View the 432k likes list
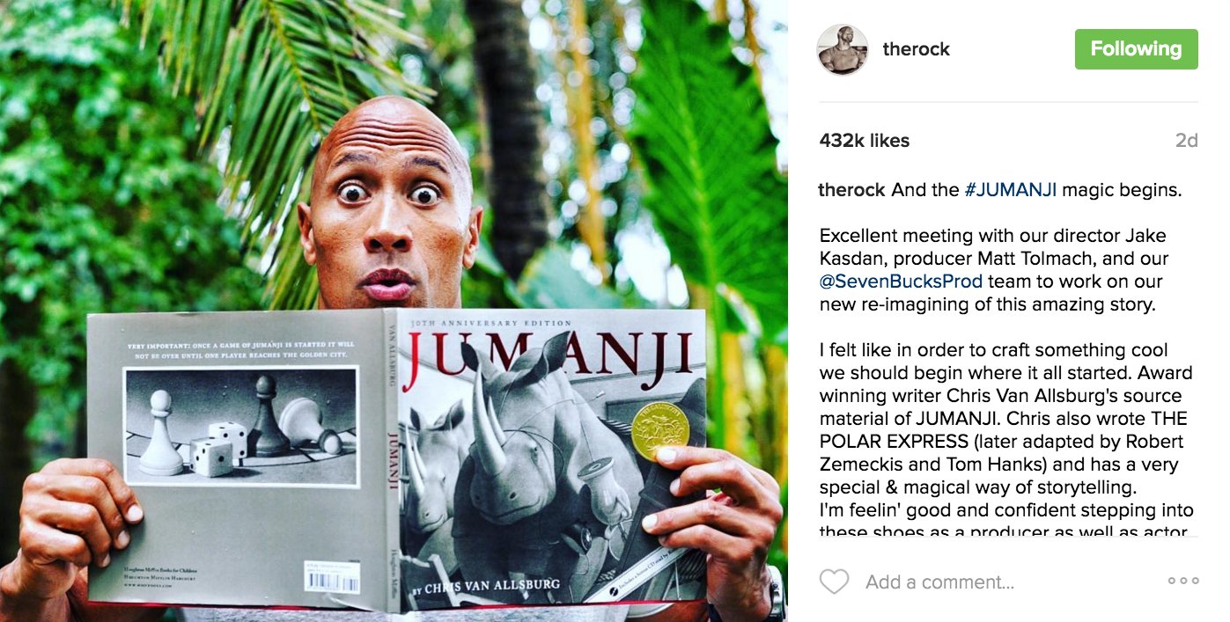 pyautogui.click(x=864, y=141)
